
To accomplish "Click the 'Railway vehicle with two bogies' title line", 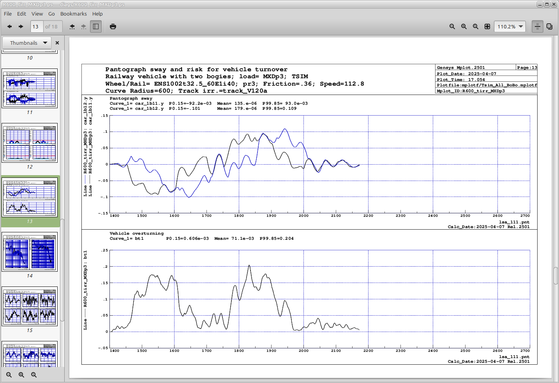I will 207,76.
